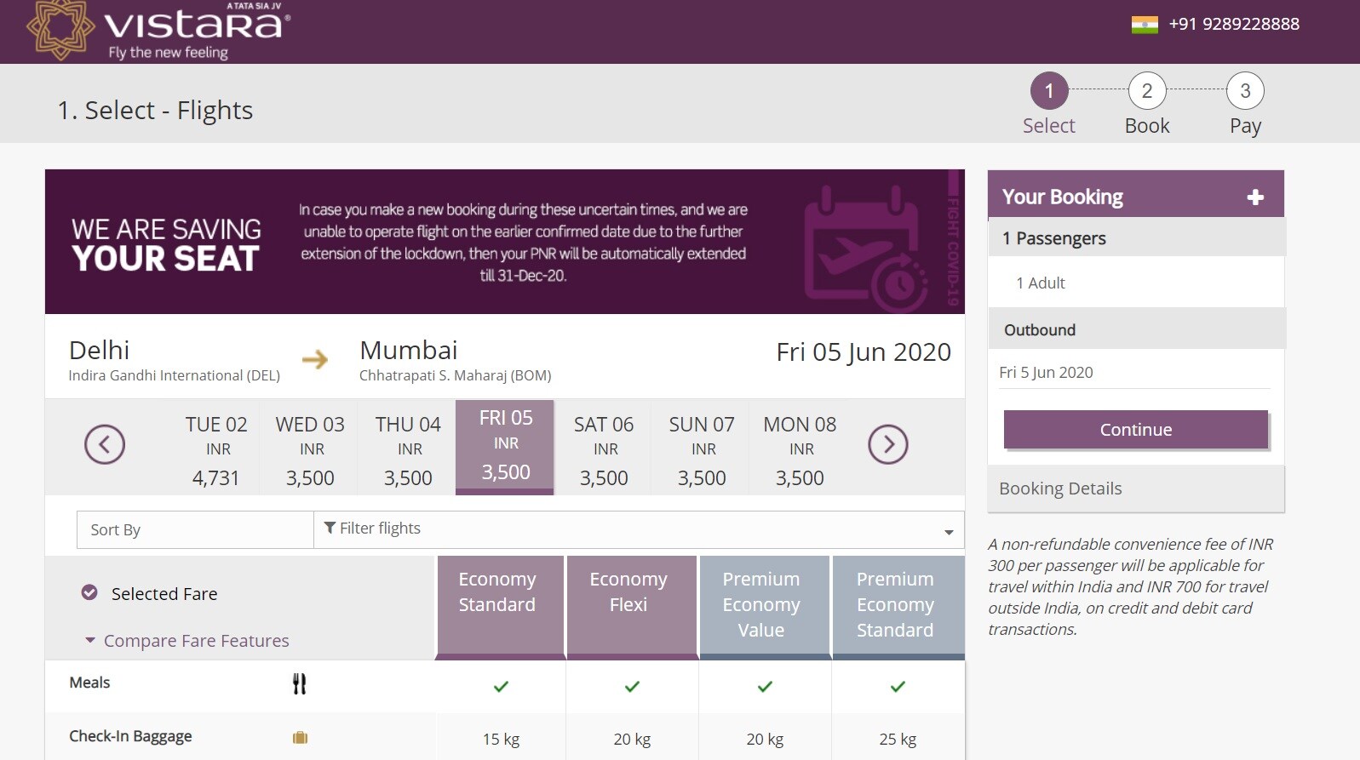Viewport: 1360px width, 760px height.
Task: Click the Check-In Baggage row label
Action: pyautogui.click(x=130, y=736)
